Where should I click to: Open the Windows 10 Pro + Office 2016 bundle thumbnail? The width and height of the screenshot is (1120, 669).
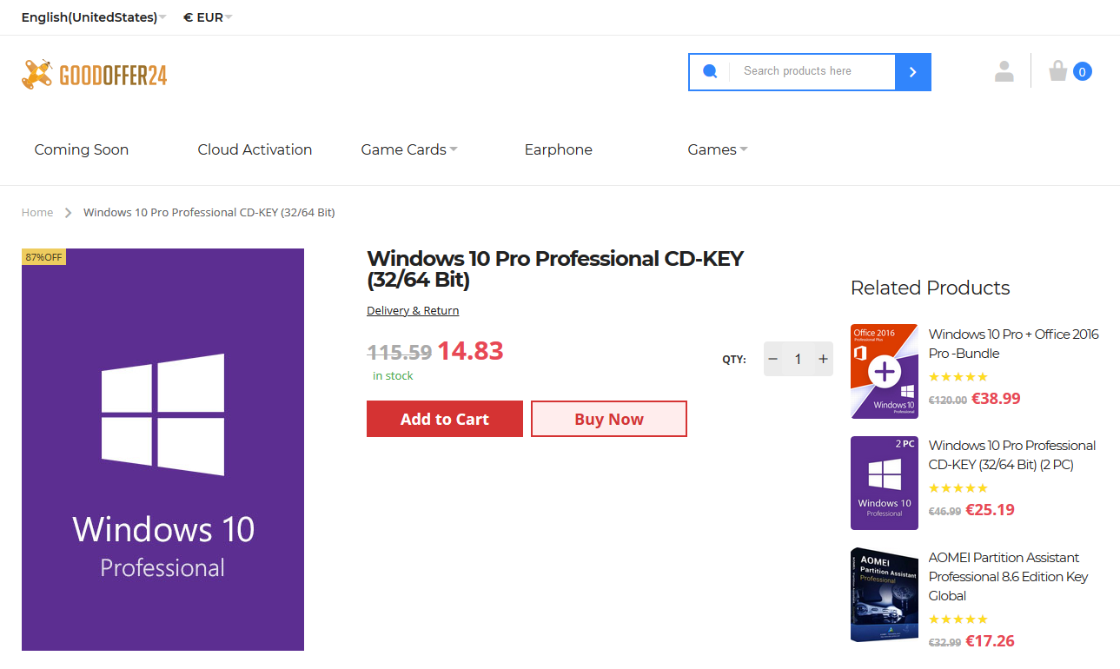pyautogui.click(x=885, y=371)
